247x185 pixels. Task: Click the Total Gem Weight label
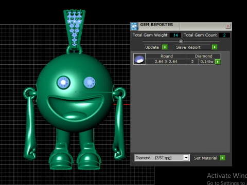click(x=150, y=35)
